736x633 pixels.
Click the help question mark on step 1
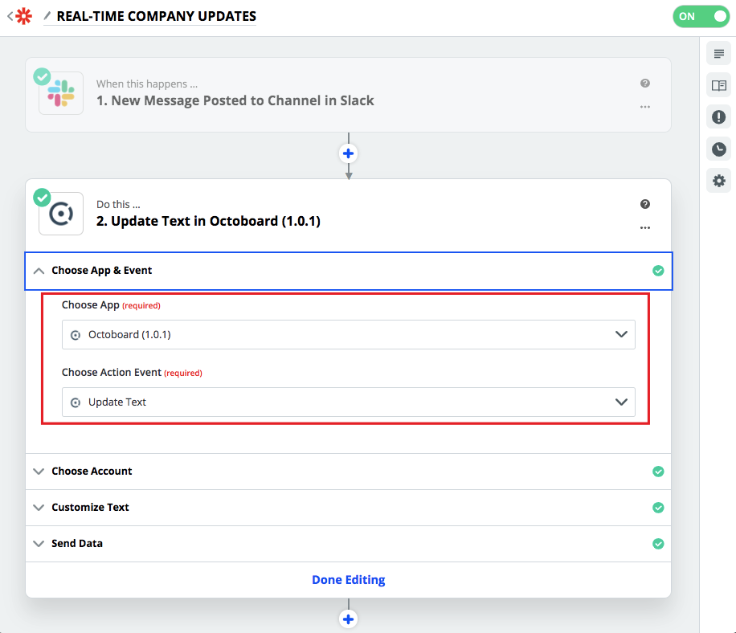click(x=645, y=83)
